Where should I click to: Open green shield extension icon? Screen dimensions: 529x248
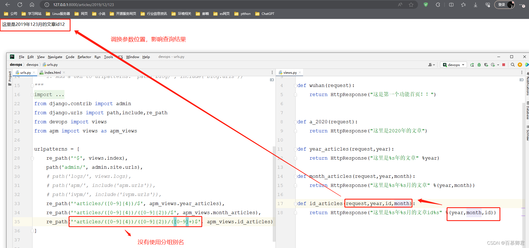pos(426,5)
